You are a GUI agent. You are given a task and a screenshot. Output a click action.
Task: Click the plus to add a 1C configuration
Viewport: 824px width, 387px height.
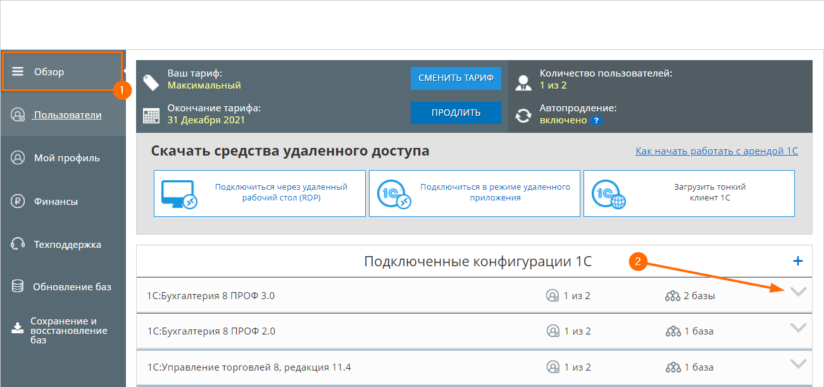tap(798, 261)
